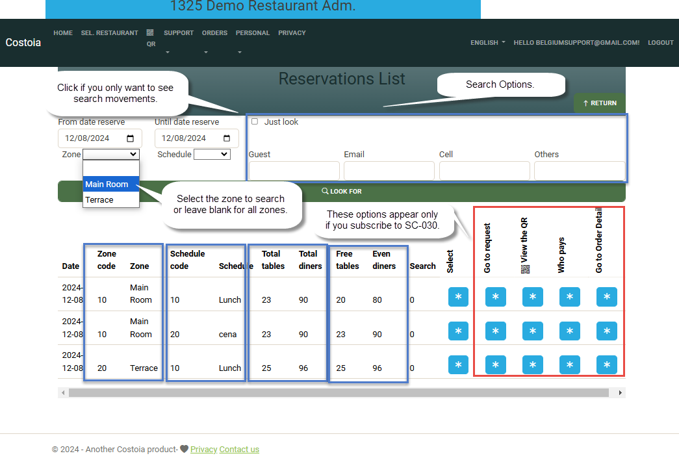Select Terrace option in Zone list
The width and height of the screenshot is (679, 458).
(x=110, y=200)
